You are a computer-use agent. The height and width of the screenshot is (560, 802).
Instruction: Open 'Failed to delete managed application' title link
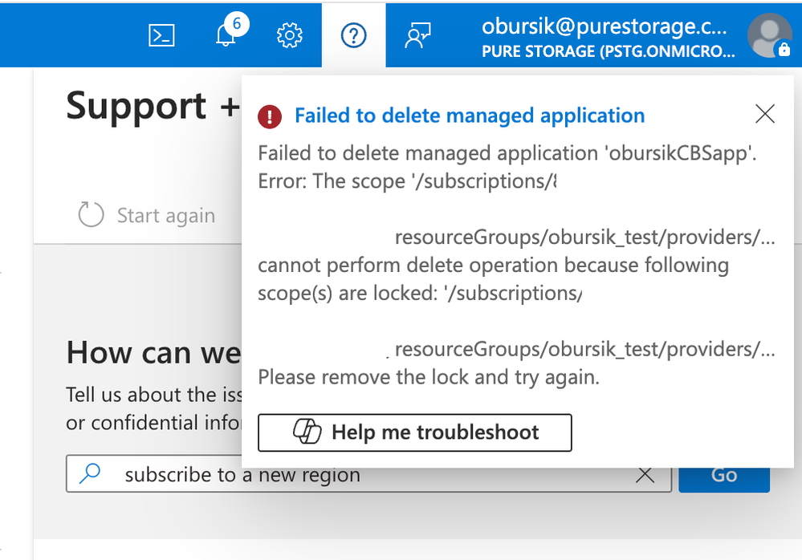point(470,116)
